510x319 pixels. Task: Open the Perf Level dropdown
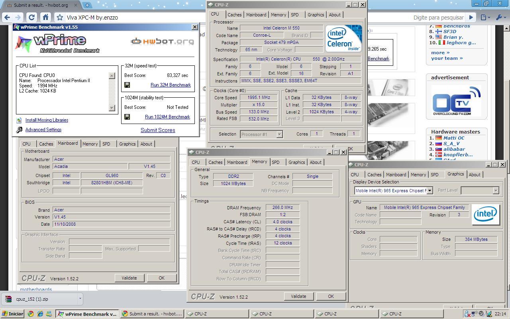pyautogui.click(x=496, y=191)
